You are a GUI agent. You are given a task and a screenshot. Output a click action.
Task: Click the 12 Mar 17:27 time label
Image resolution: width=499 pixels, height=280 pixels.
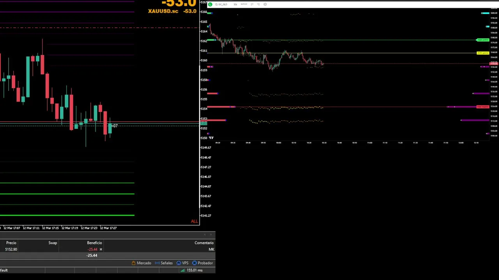(108, 228)
